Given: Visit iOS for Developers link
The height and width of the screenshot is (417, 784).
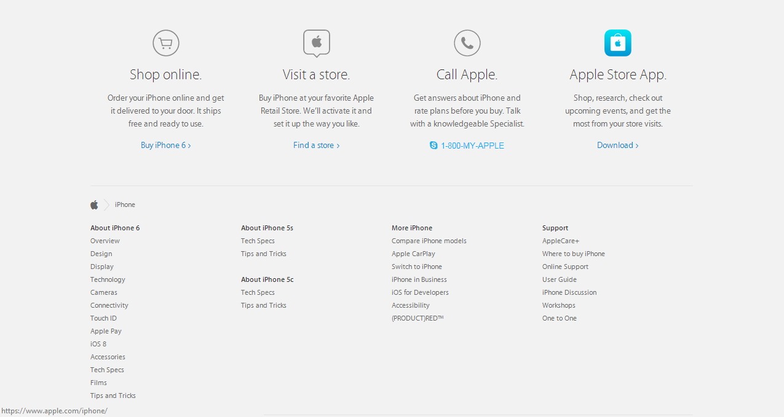Looking at the screenshot, I should [420, 292].
